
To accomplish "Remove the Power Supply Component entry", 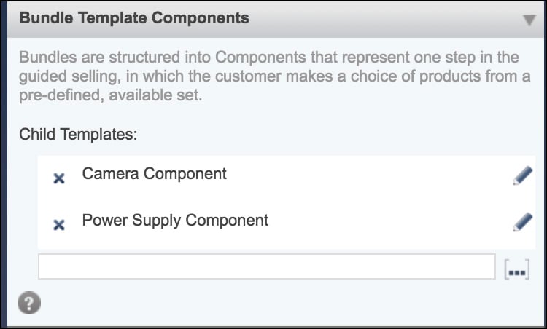I will click(x=59, y=225).
